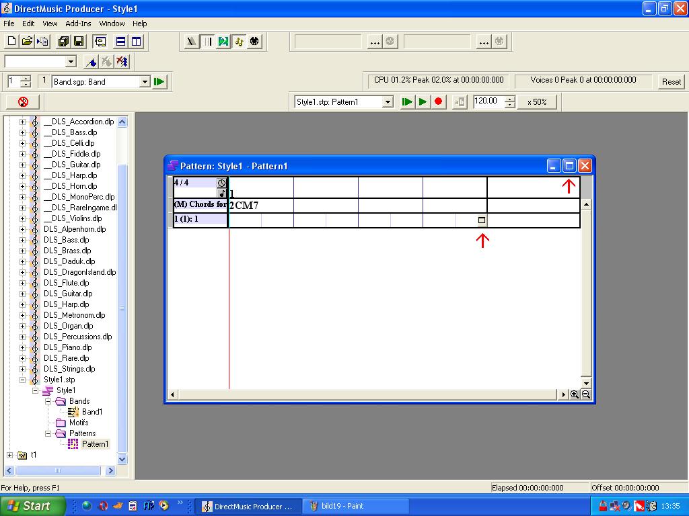Screen dimensions: 689x516
Task: Click the red no-music panic button
Action: click(23, 102)
